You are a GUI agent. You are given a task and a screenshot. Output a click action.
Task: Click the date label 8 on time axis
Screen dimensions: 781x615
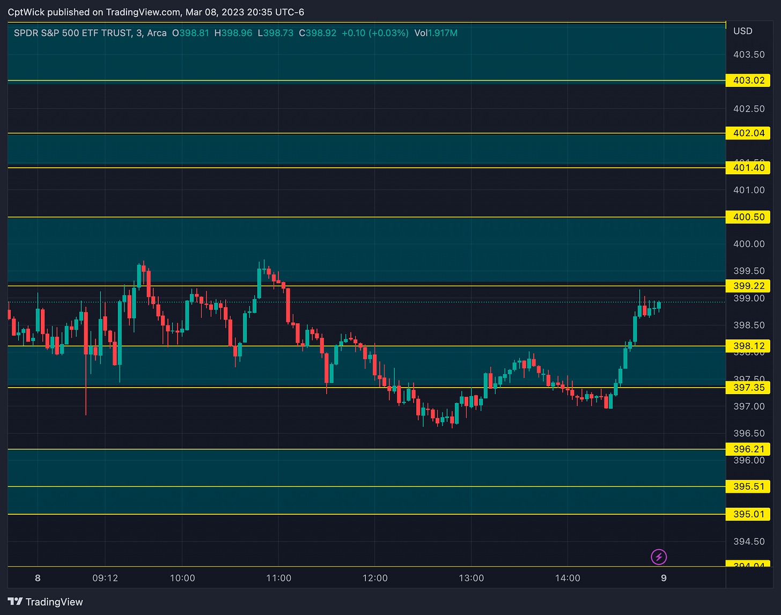38,578
